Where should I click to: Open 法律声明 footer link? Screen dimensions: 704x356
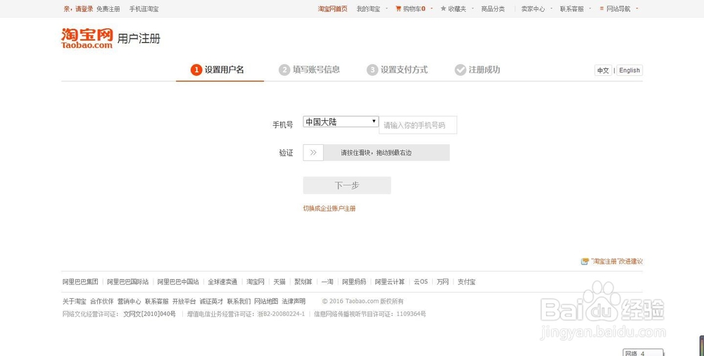point(294,301)
